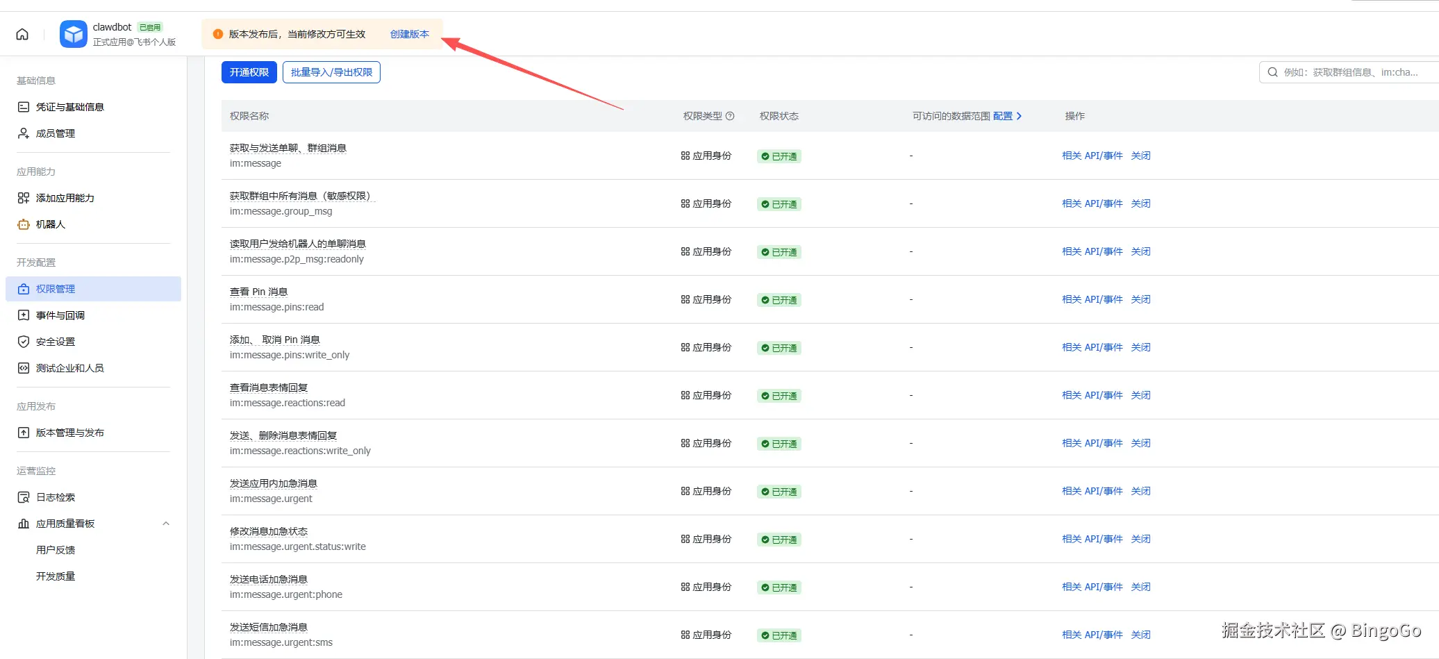Image resolution: width=1439 pixels, height=659 pixels.
Task: Open 相关 API/事件 for im:message
Action: 1092,156
